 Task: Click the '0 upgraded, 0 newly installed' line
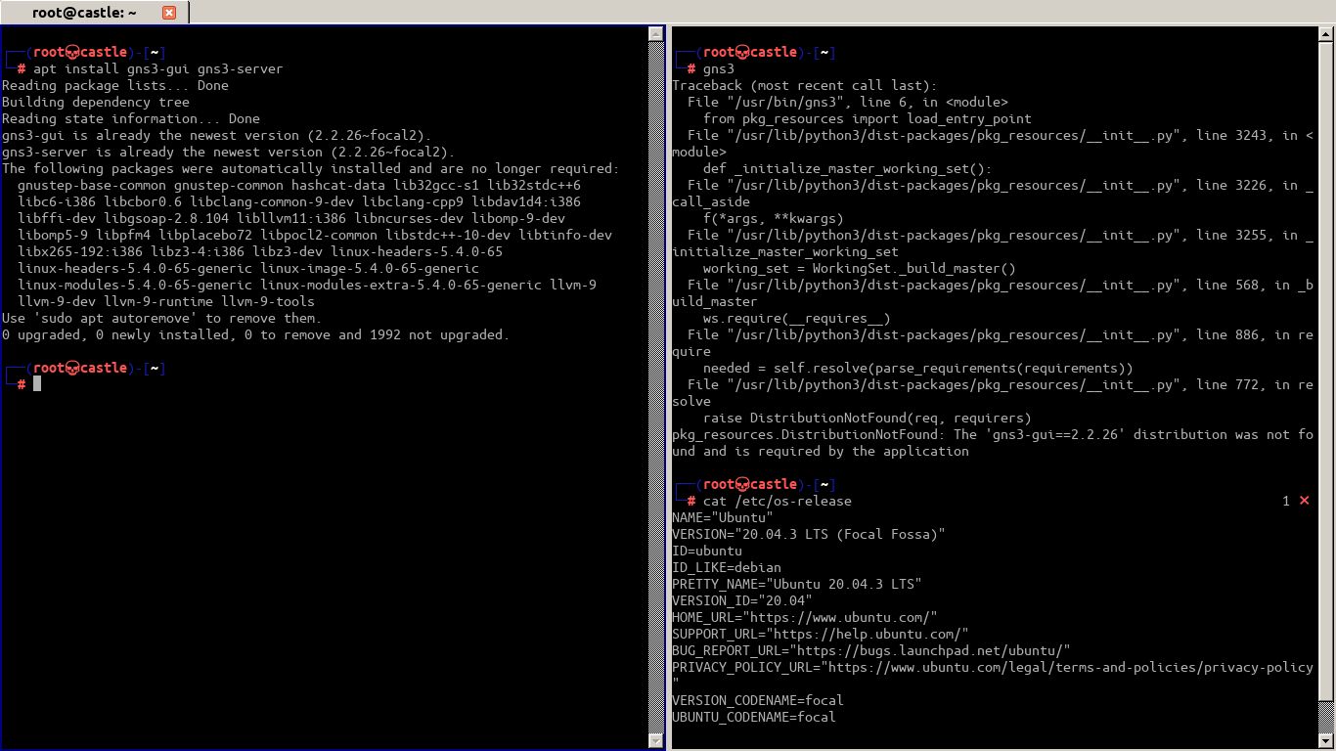coord(255,334)
